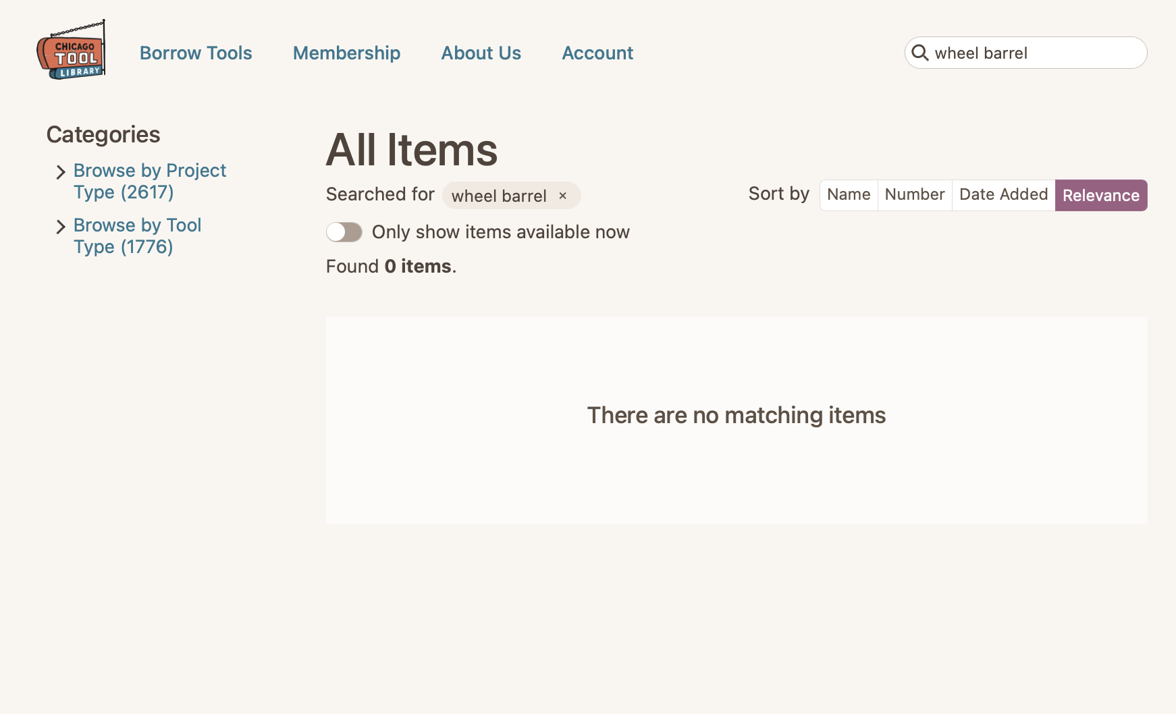Click the 'wheel barrel' search term chip
Screen dimensions: 1176x714
coord(499,196)
